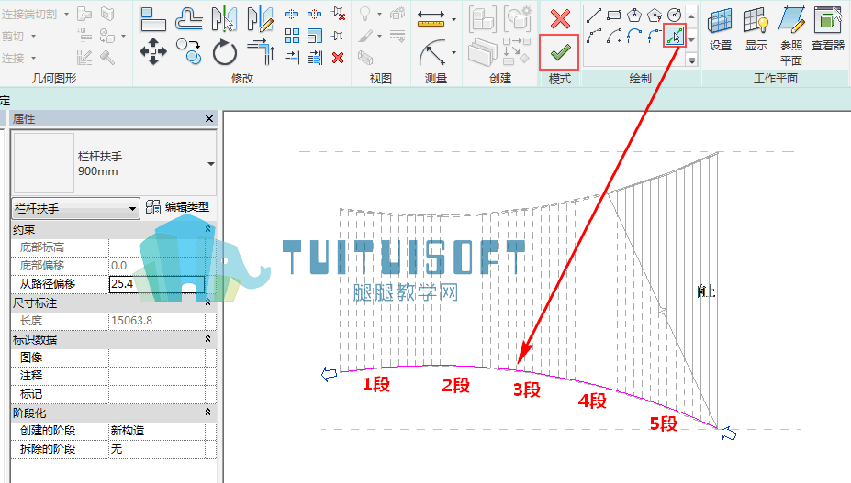Screen dimensions: 851x483
Task: Click the angular measure icon
Action: (x=432, y=52)
